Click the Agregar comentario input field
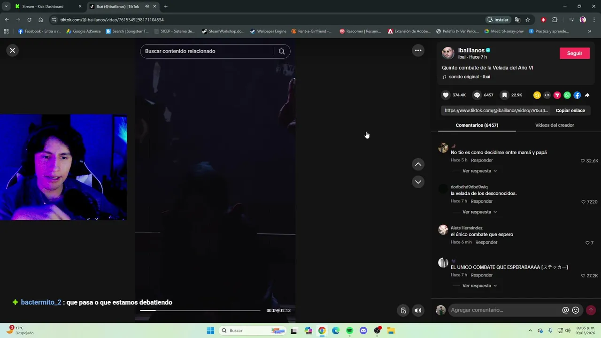This screenshot has width=601, height=338. pyautogui.click(x=505, y=310)
